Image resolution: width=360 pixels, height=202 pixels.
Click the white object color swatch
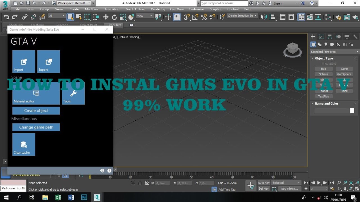tap(352, 111)
